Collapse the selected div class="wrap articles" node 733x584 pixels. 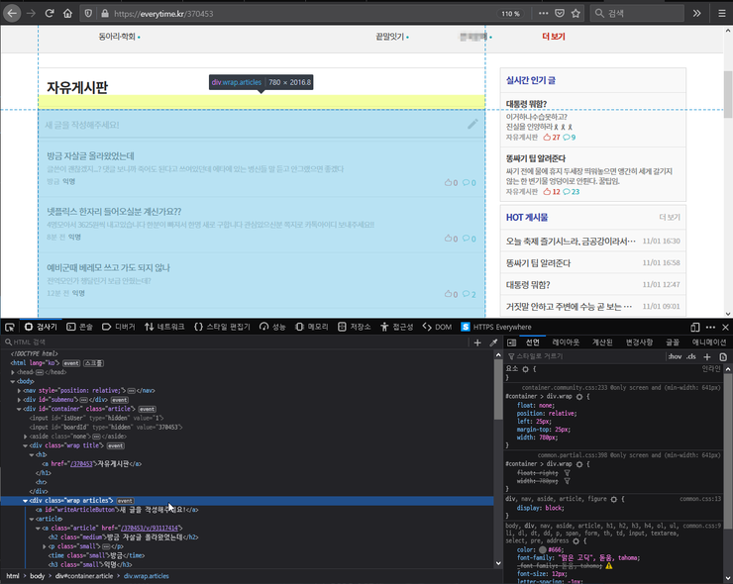(x=25, y=501)
